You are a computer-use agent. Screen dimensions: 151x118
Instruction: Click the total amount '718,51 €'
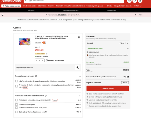[126, 70]
